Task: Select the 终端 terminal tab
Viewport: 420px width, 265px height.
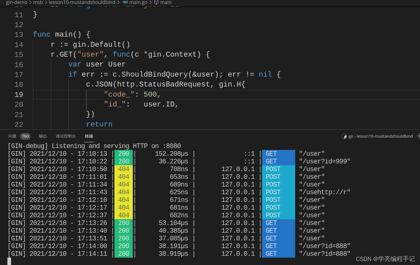Action: point(89,136)
